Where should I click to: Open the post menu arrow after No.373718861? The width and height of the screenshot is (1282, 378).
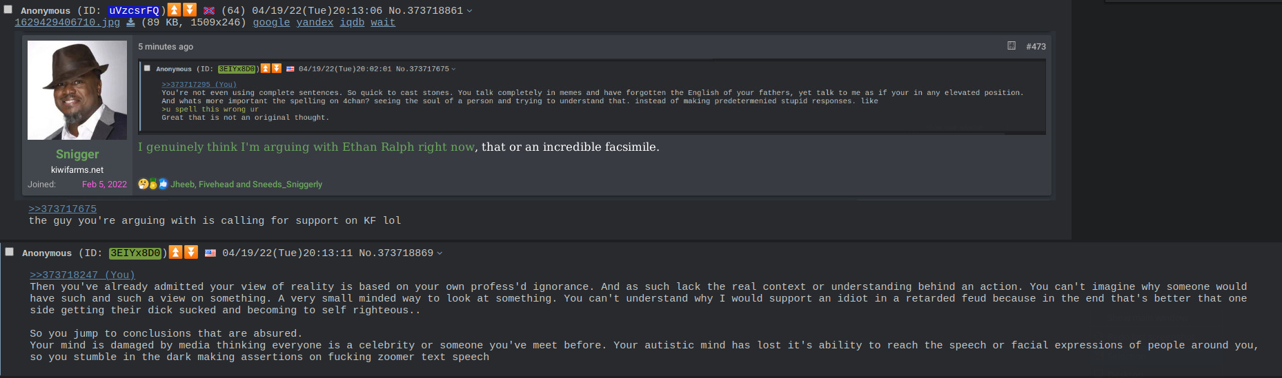click(x=470, y=11)
